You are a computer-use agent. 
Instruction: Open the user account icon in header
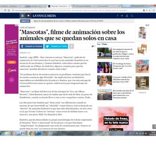point(127,16)
